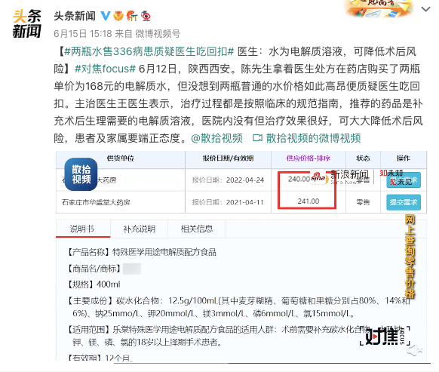Click the video camera icon before video link
The width and height of the screenshot is (439, 372).
pyautogui.click(x=257, y=138)
